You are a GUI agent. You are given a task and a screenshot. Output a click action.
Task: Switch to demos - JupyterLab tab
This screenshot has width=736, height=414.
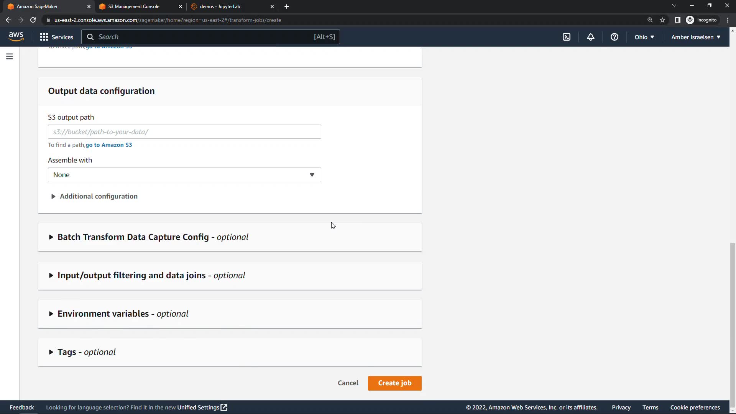click(x=220, y=7)
